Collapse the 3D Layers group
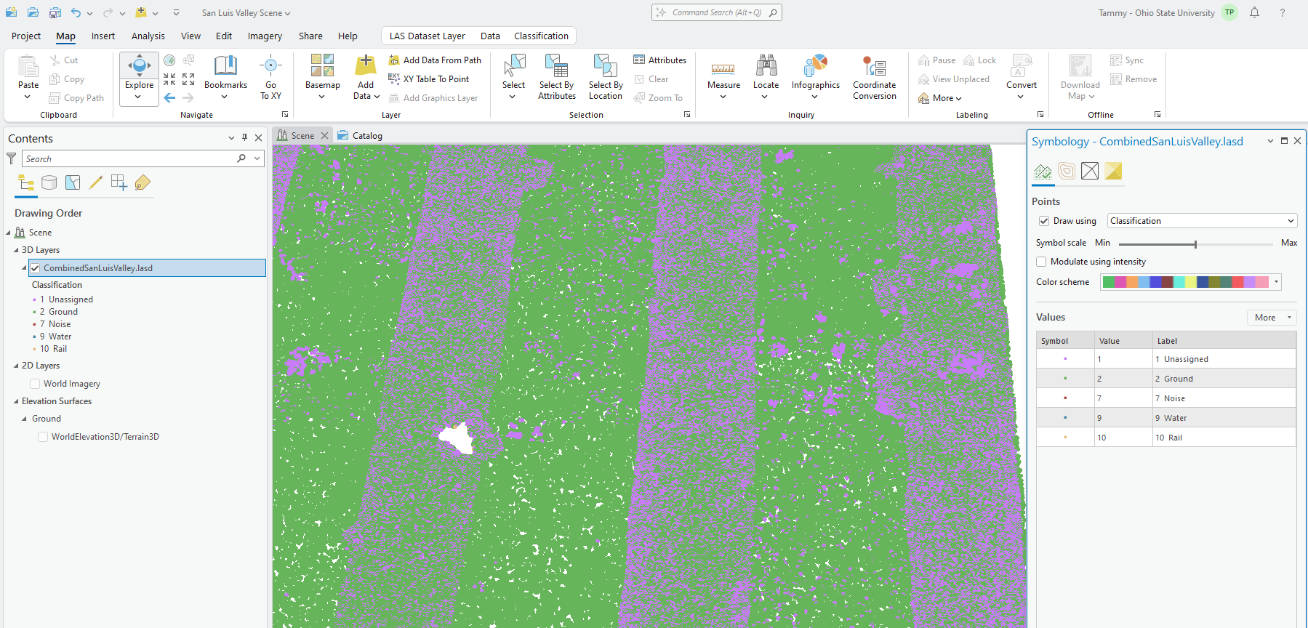 pyautogui.click(x=16, y=250)
